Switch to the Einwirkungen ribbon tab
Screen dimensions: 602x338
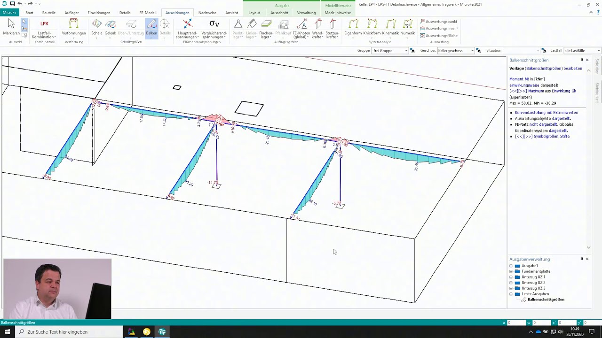point(99,13)
